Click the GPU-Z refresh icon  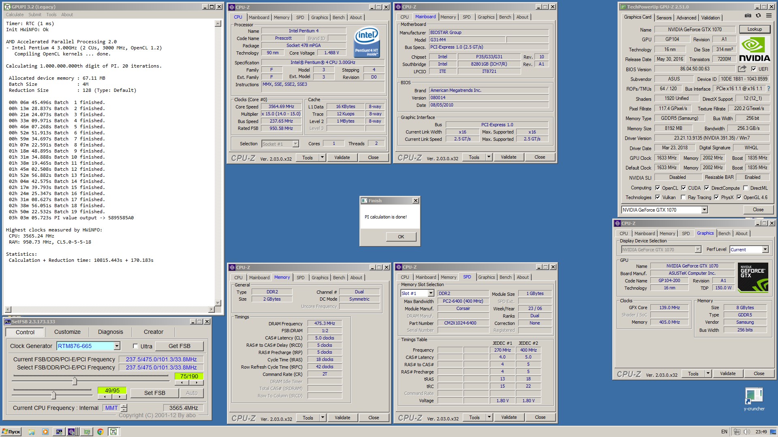pyautogui.click(x=758, y=16)
